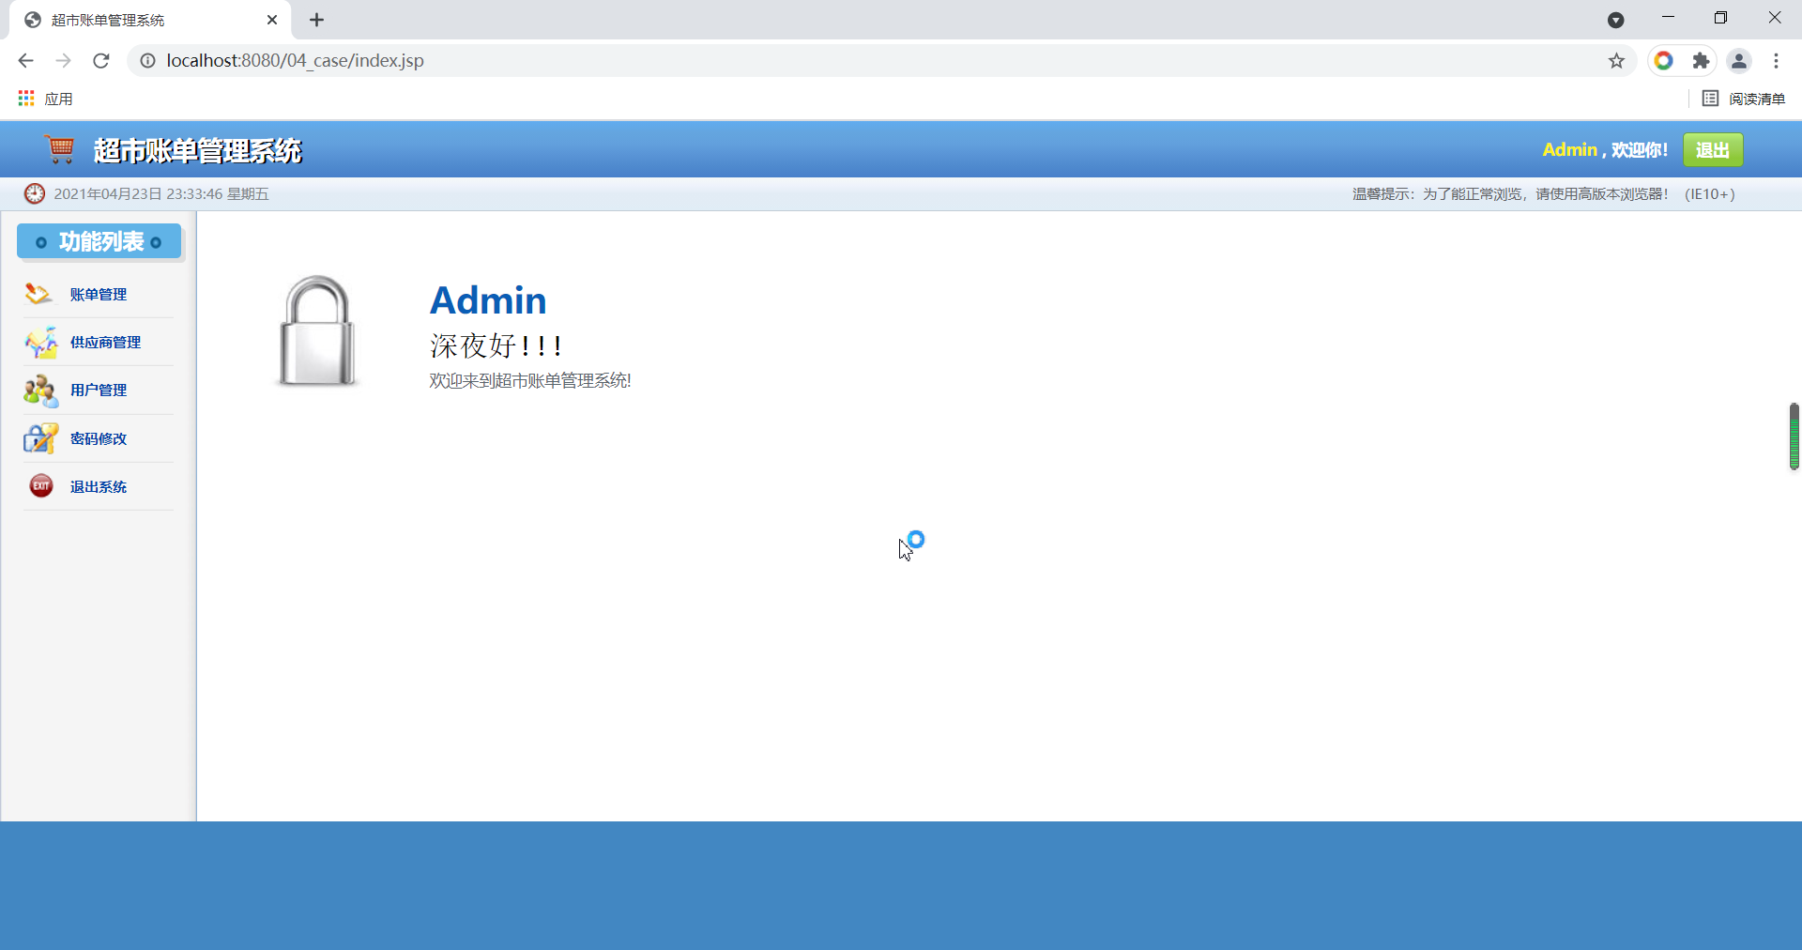Open the Chrome profile avatar
This screenshot has height=950, width=1802.
click(x=1739, y=61)
